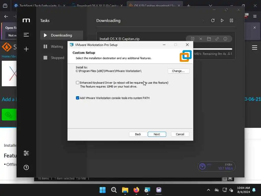This screenshot has height=196, width=261.
Task: Copy link of the El Capitan.zip download
Action: pos(217,39)
